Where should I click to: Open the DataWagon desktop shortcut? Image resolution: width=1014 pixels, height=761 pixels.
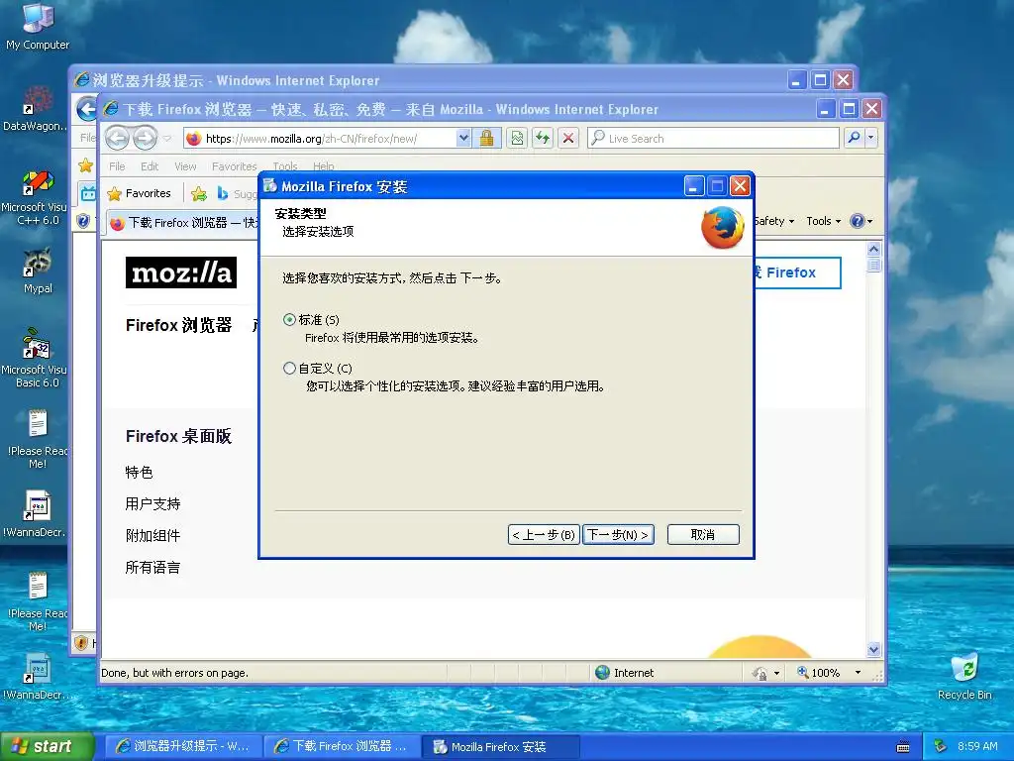tap(37, 109)
